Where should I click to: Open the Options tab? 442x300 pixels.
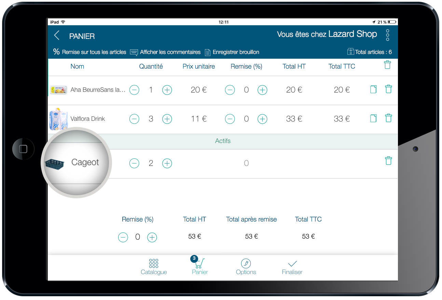pyautogui.click(x=246, y=267)
